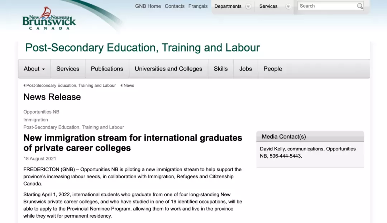Open the Contacts link at top

tap(175, 6)
